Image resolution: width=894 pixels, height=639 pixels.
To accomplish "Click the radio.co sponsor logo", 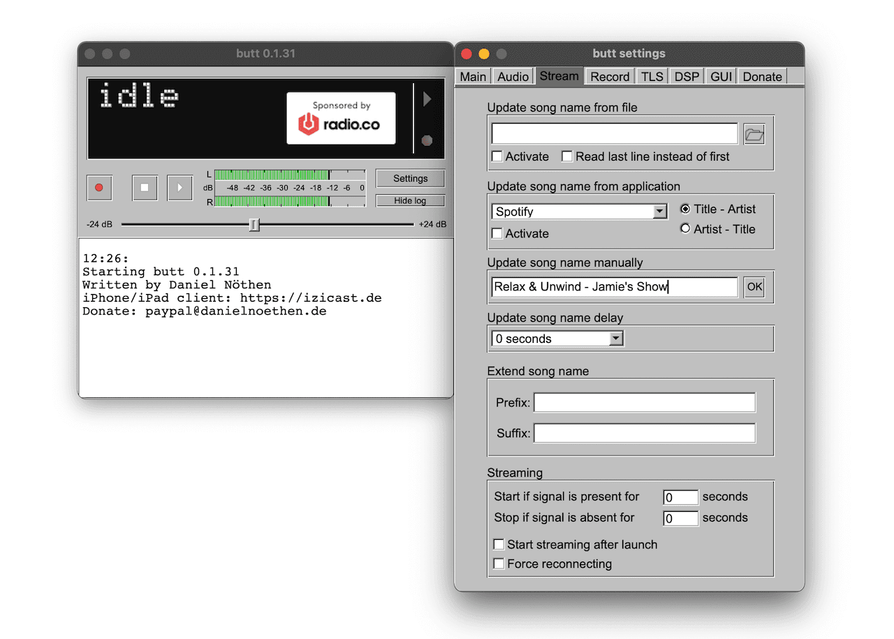I will pos(341,117).
